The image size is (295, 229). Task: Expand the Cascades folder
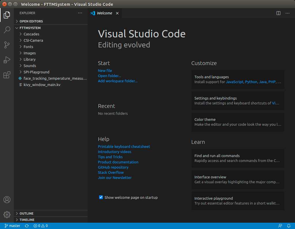[x=51, y=34]
